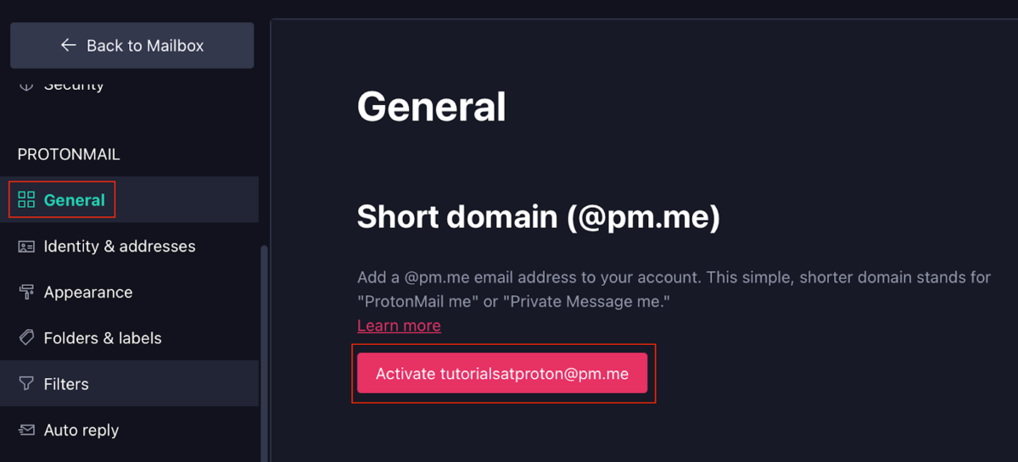The width and height of the screenshot is (1018, 462).
Task: Activate the tutorialsatproton@pm.me address
Action: tap(502, 374)
